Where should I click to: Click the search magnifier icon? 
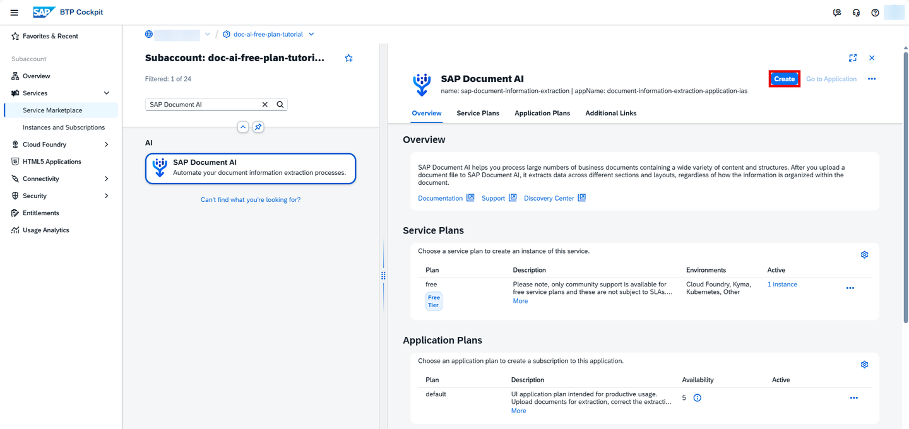click(280, 105)
